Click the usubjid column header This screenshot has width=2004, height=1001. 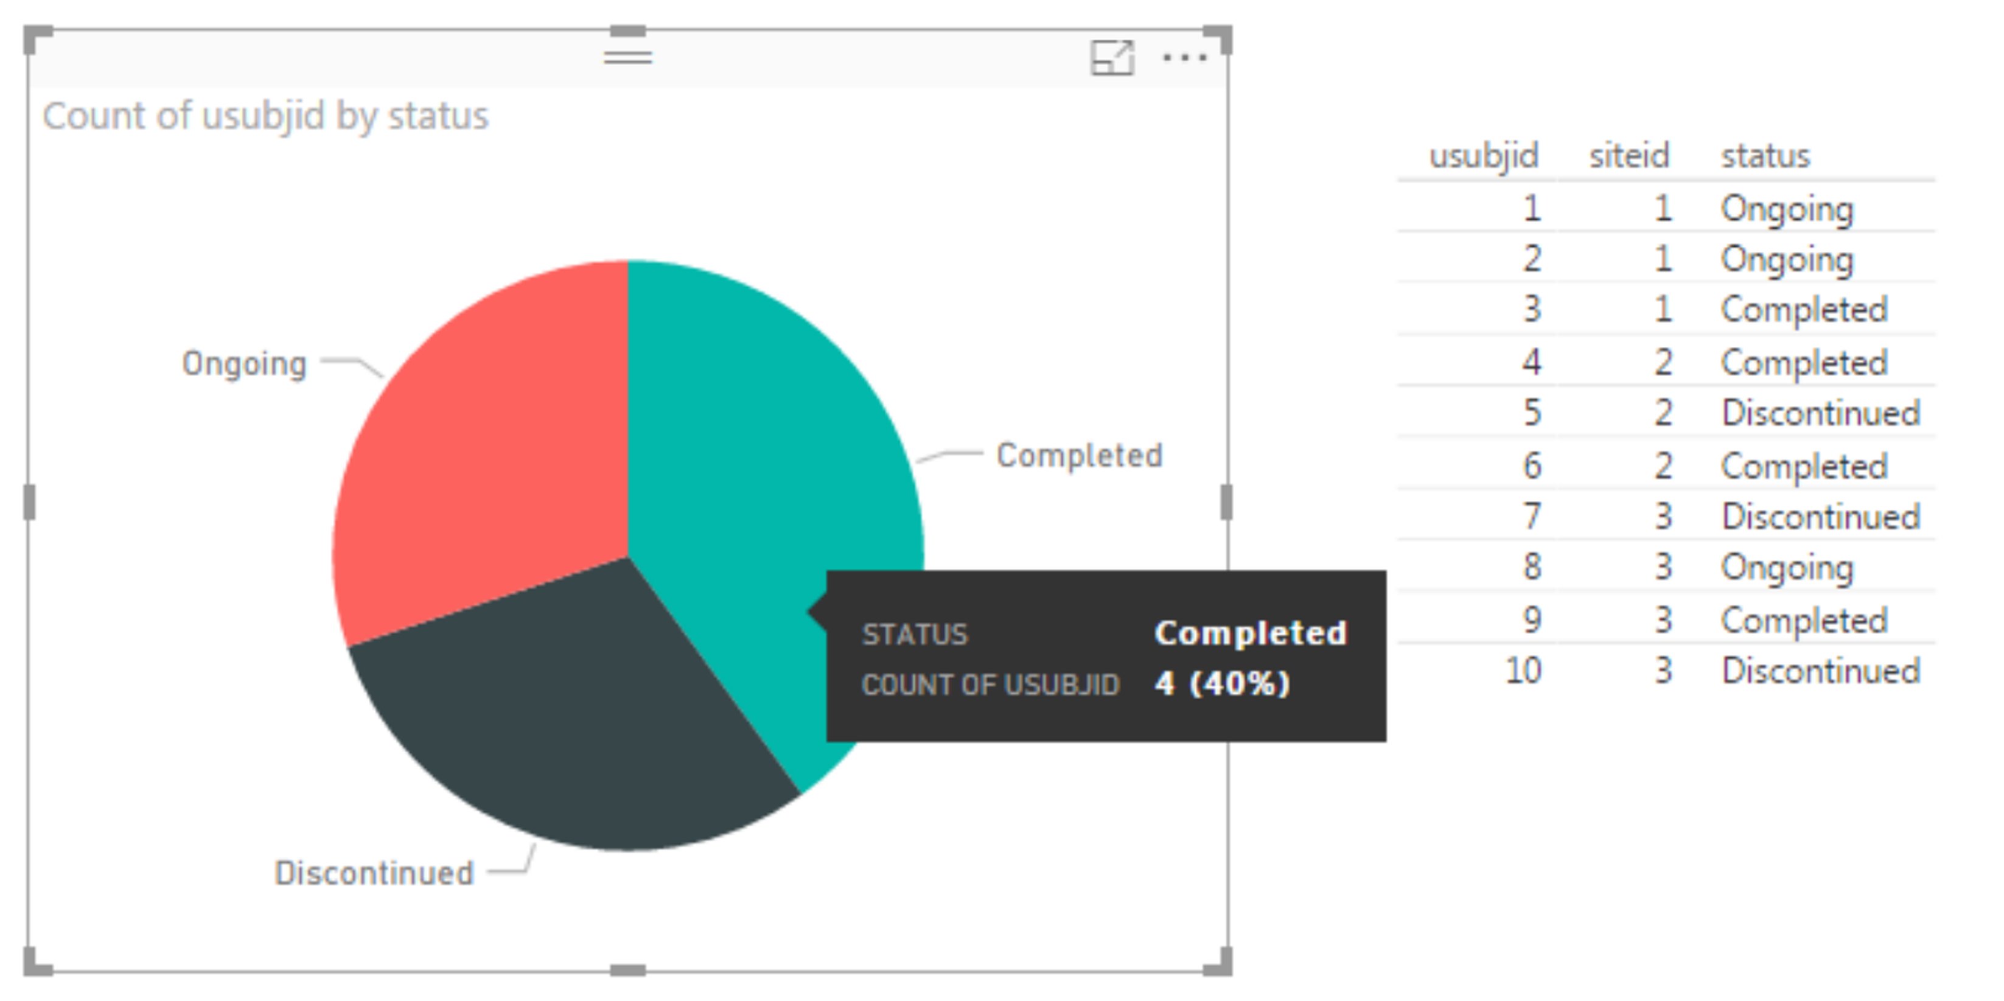point(1485,154)
